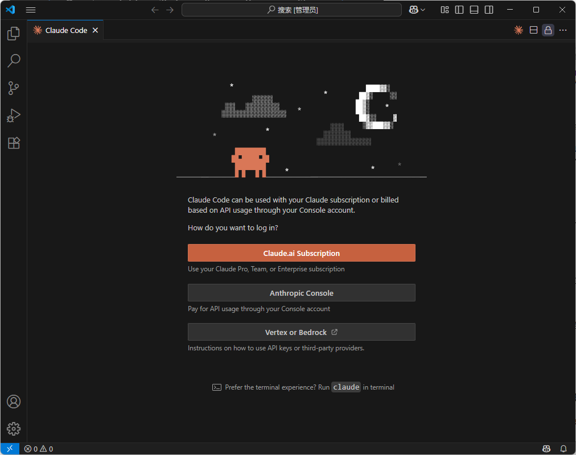The image size is (576, 455).
Task: Click the orange Claude Code icon in editor toolbar
Action: 519,30
